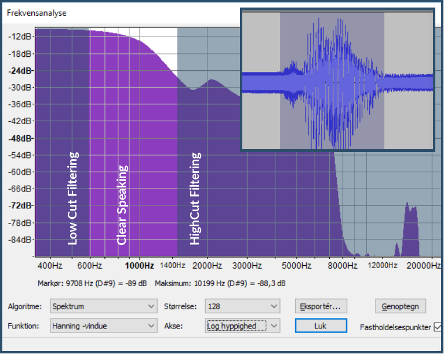Click the Algoritme: label
The width and height of the screenshot is (444, 354).
(x=25, y=306)
